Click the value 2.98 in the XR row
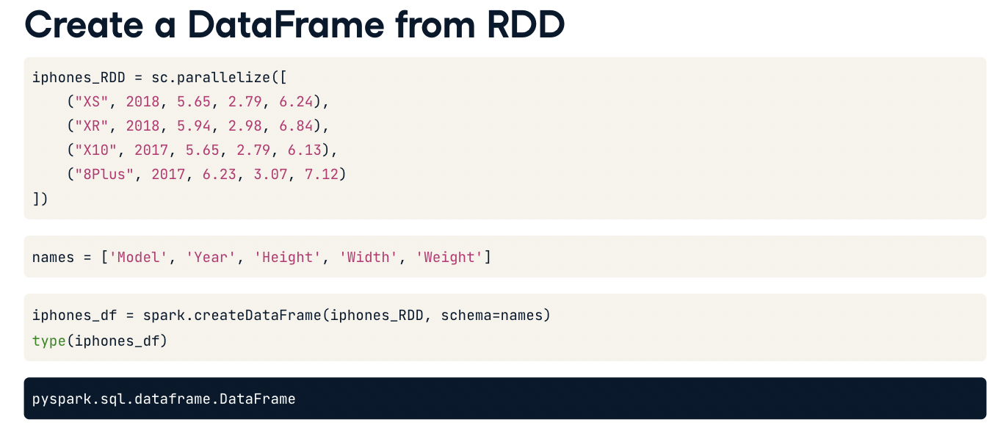The image size is (1006, 436). tap(245, 126)
